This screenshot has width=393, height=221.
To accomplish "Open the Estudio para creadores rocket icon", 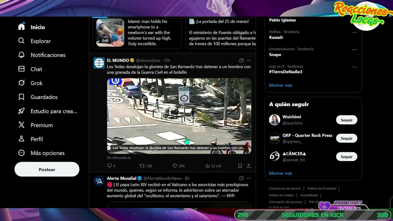I will tap(21, 111).
